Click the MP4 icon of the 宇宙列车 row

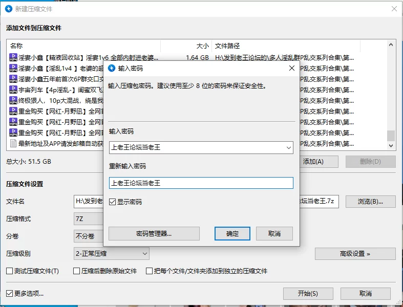13,90
